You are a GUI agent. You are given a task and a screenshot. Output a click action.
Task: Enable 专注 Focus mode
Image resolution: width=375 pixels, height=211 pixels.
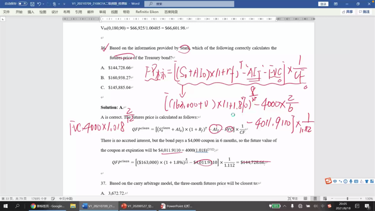pos(293,199)
